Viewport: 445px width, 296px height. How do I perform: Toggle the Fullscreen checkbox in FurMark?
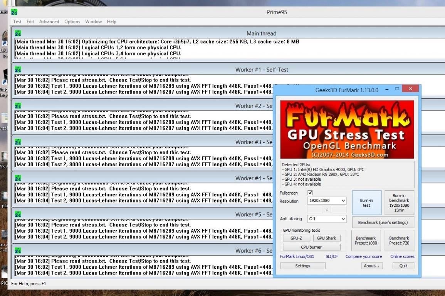pyautogui.click(x=310, y=193)
